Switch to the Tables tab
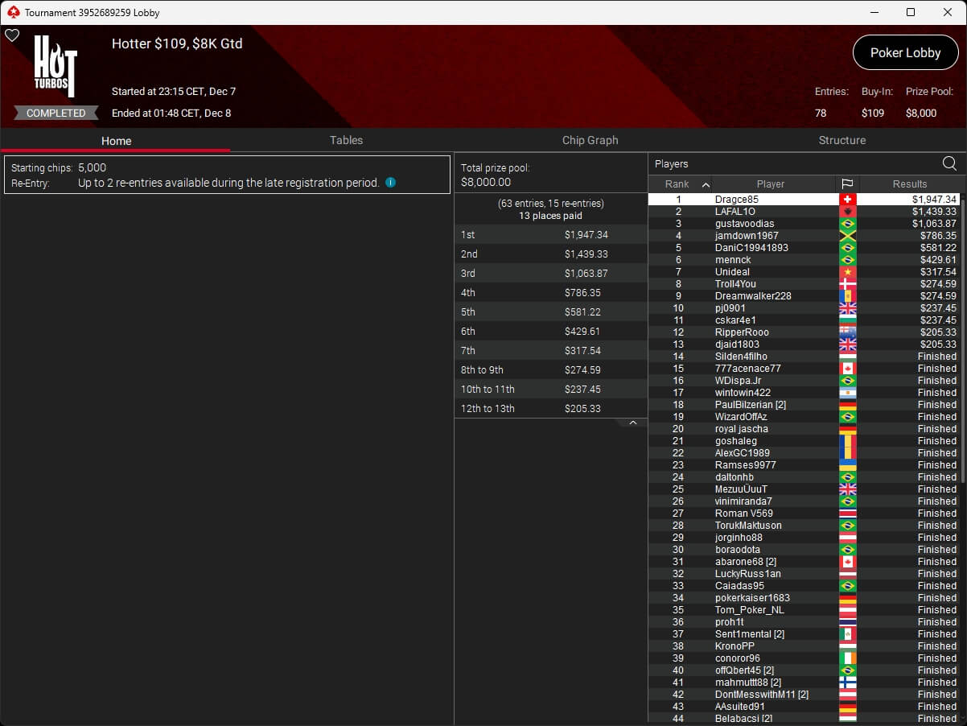Image resolution: width=967 pixels, height=726 pixels. [346, 140]
